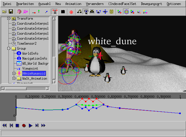Open the Neu menu
Screen dimensions: 186x137
(x=58, y=4)
